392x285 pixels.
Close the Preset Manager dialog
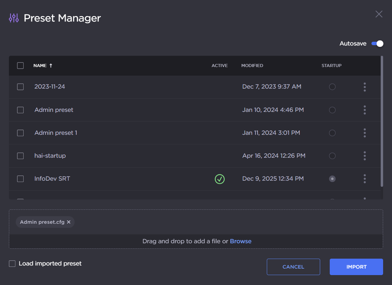(379, 14)
